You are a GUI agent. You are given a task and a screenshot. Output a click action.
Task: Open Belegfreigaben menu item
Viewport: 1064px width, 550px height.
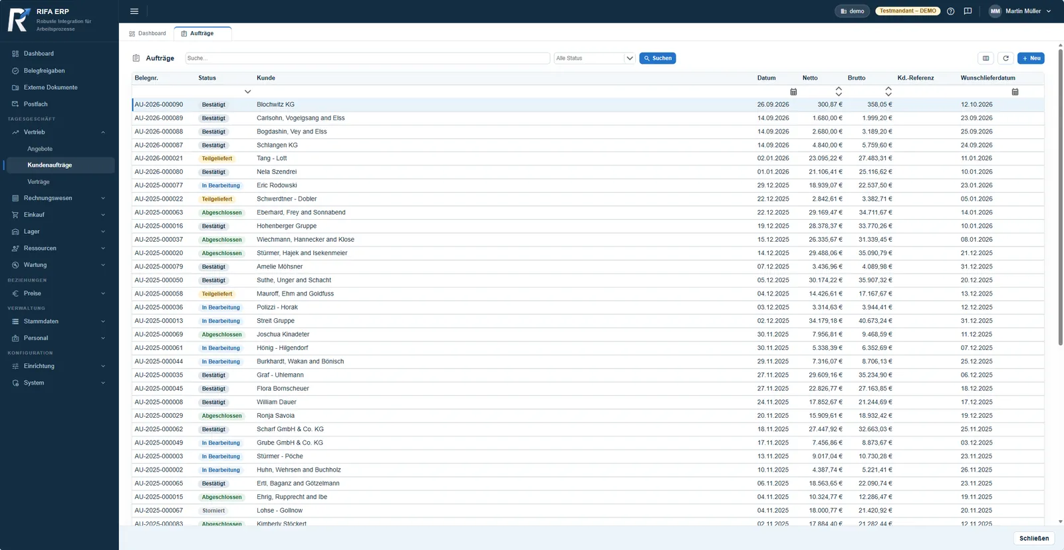point(45,71)
